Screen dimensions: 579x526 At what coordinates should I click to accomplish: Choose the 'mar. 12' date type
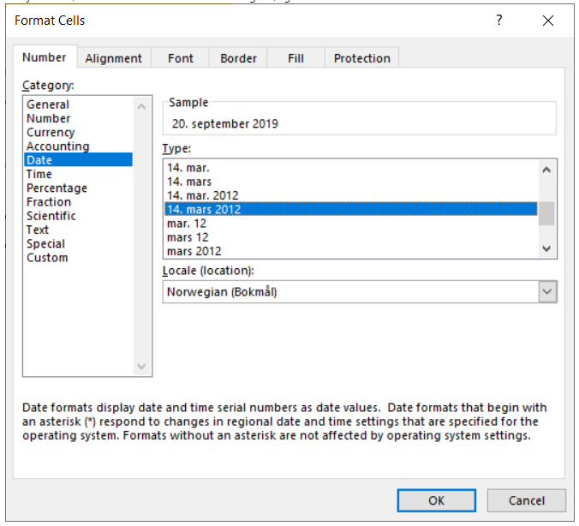(x=186, y=224)
